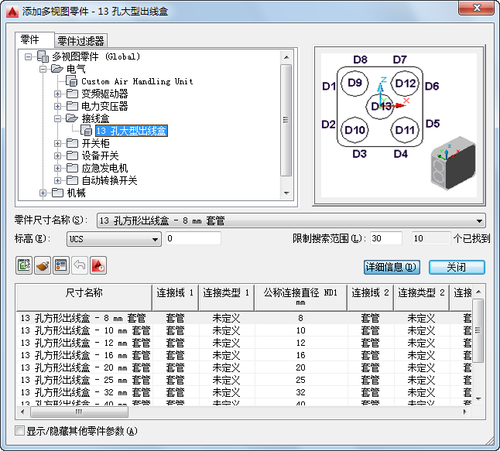Switch to the 零件过滤器 tab
Viewport: 500px width, 451px height.
coord(81,41)
